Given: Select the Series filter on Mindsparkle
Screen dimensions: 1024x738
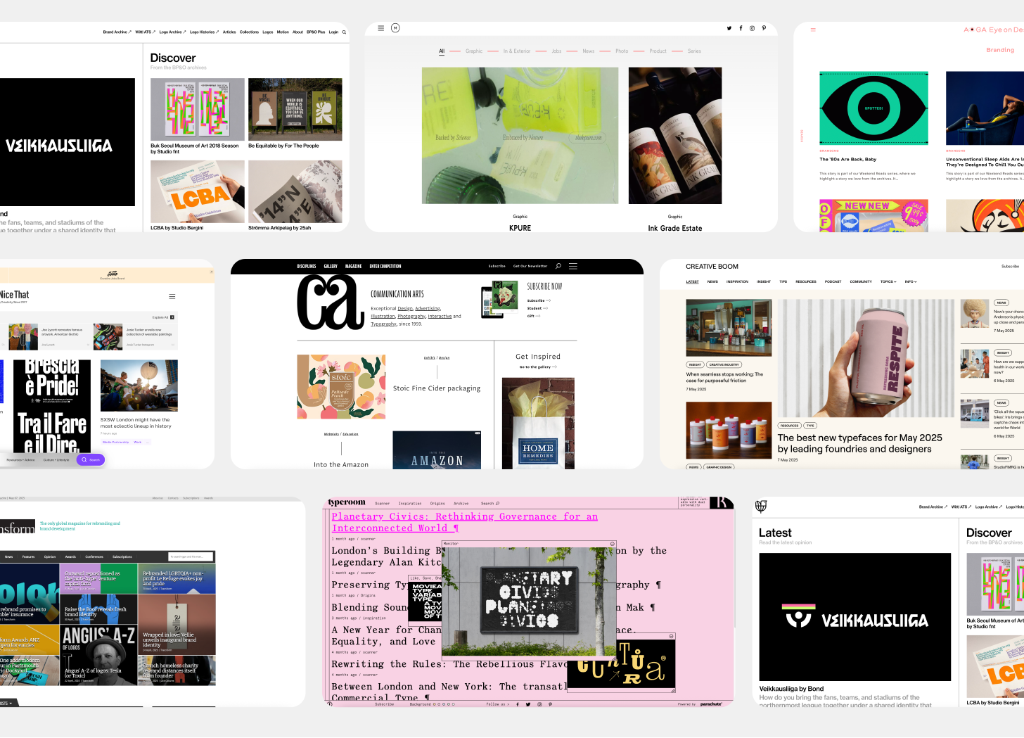Looking at the screenshot, I should (x=694, y=51).
